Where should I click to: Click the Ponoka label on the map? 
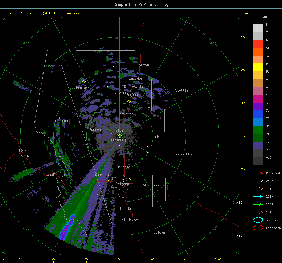click(143, 65)
